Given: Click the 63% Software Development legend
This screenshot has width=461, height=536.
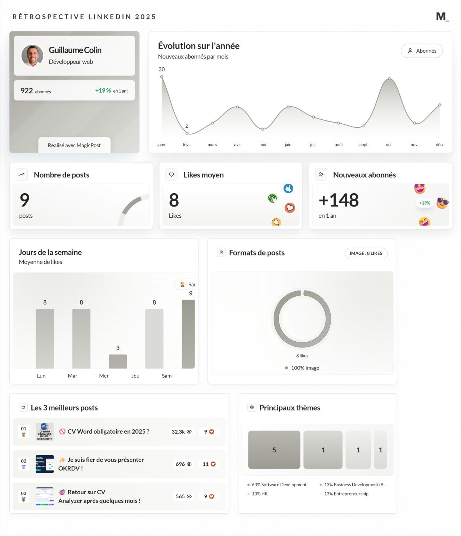Looking at the screenshot, I should tap(277, 485).
